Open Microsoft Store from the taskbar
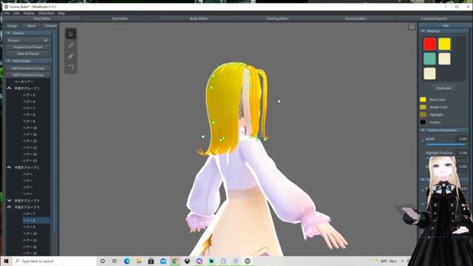Screen dimensions: 473x266 pos(151,261)
